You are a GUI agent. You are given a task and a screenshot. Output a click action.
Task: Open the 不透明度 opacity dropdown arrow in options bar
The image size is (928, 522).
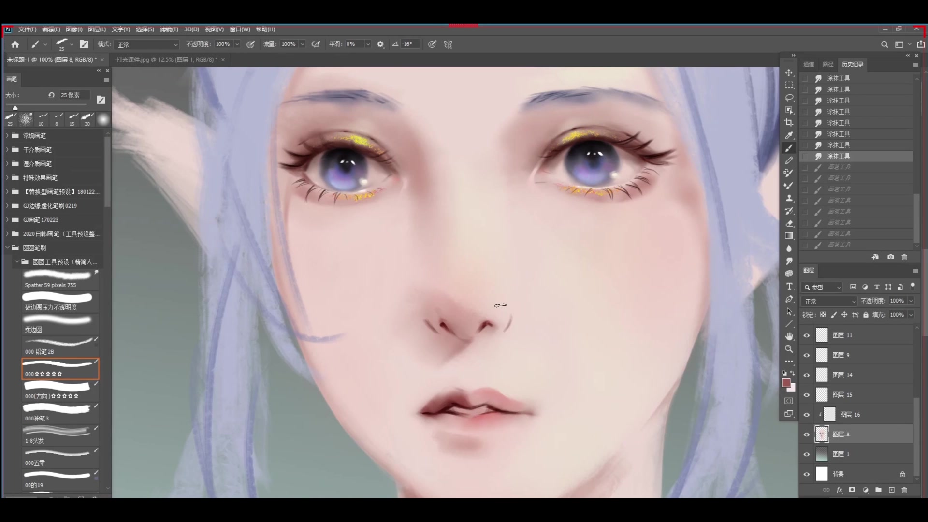[x=237, y=44]
